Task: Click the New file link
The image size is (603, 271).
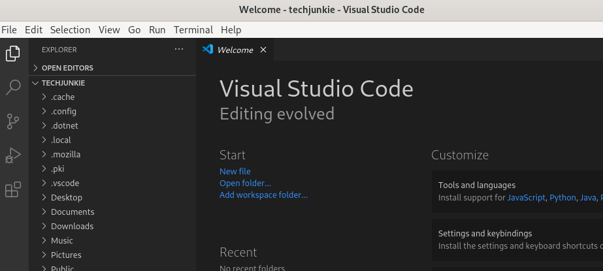Action: tap(235, 171)
